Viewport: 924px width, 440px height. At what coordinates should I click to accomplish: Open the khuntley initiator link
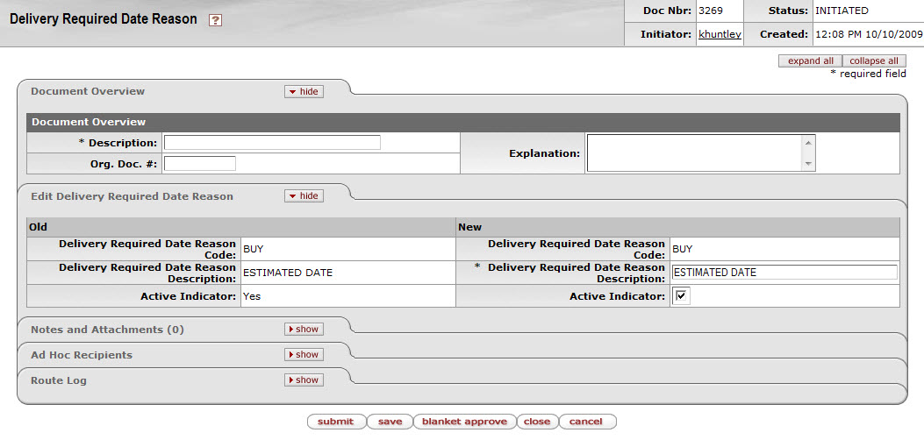tap(719, 34)
